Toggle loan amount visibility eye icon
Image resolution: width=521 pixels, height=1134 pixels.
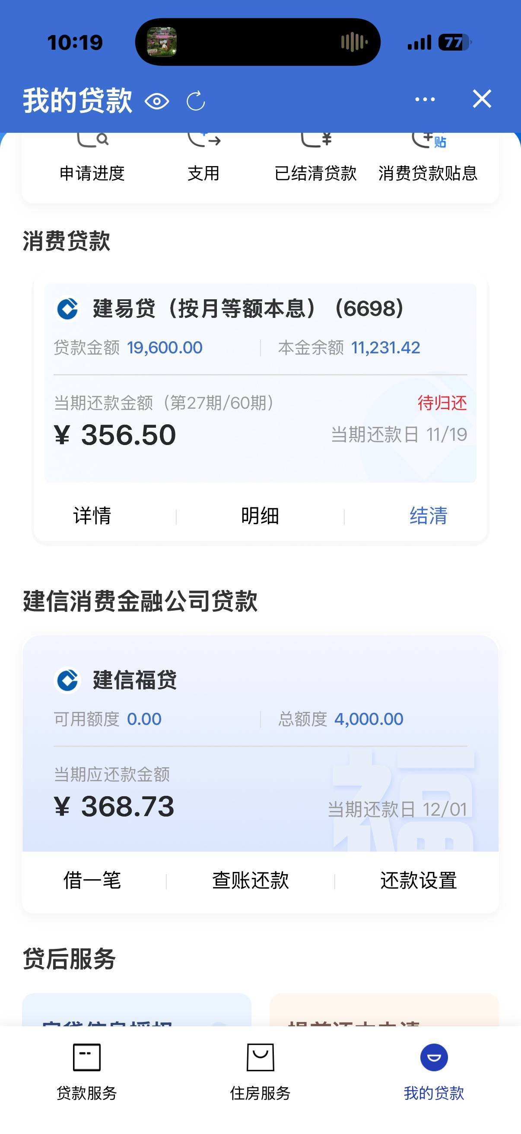coord(156,102)
